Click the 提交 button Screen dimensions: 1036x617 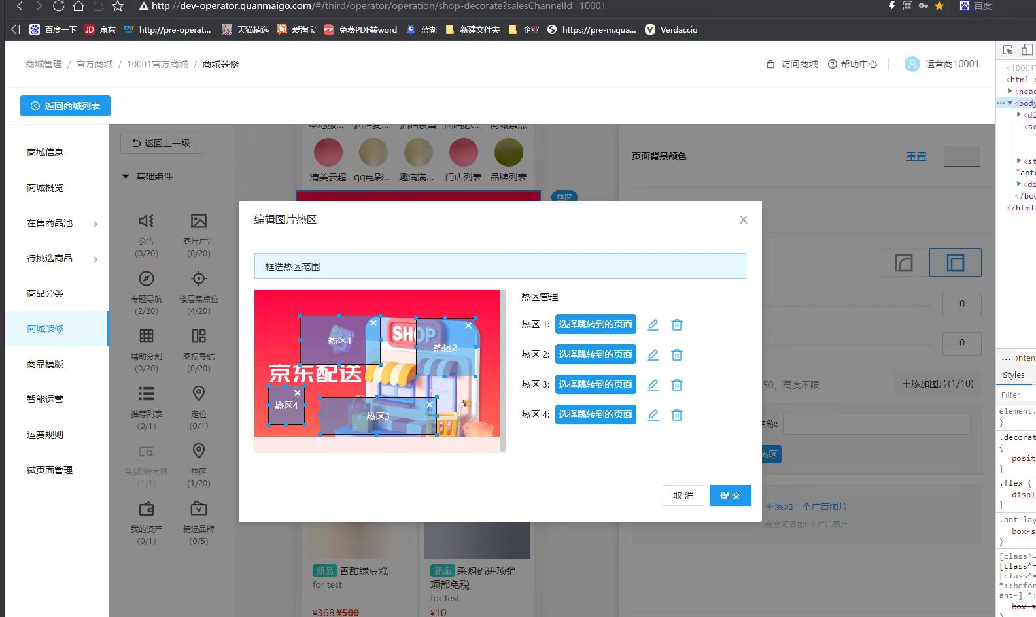click(x=730, y=495)
